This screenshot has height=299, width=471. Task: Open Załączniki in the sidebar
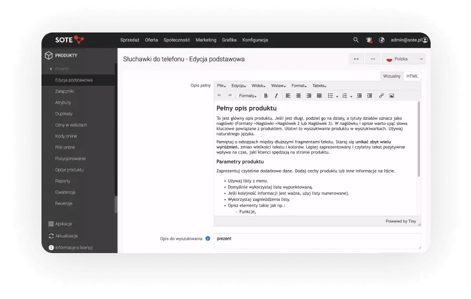[64, 91]
